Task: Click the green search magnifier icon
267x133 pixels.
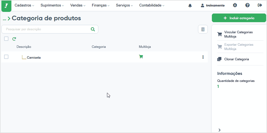Action: (93, 29)
